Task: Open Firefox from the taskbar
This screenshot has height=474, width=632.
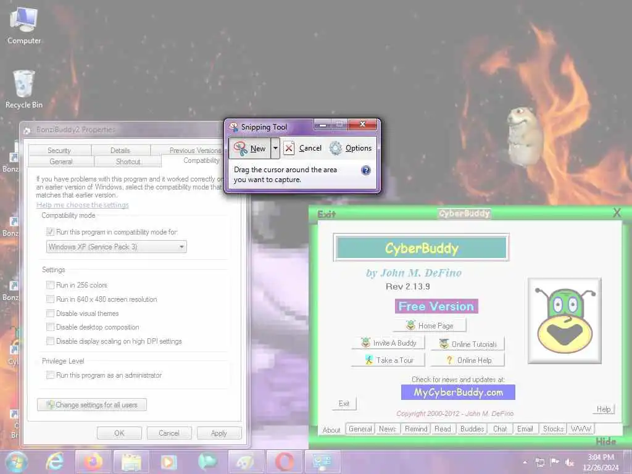Action: (93, 462)
